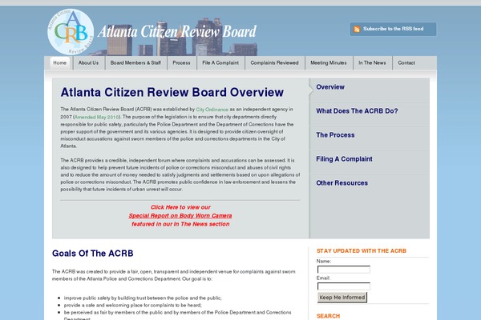Click Atlanta Citizen Review Board Overview heading
481x320 pixels.
(x=172, y=92)
